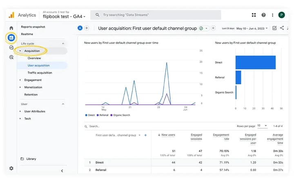Screen dimensions: 294x182
Task: Click All accounts breadcrumb
Action: 50,12
